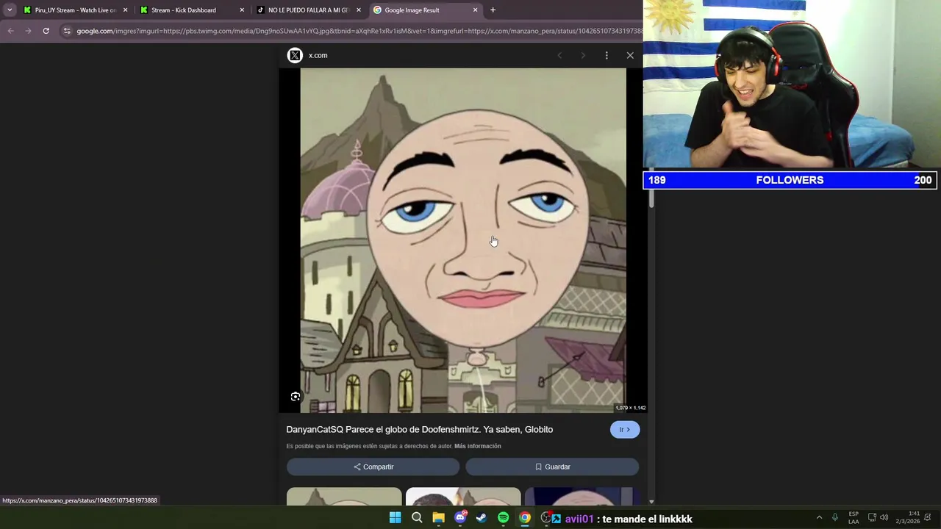Click the Ir visit button
Image resolution: width=941 pixels, height=529 pixels.
[x=625, y=430]
